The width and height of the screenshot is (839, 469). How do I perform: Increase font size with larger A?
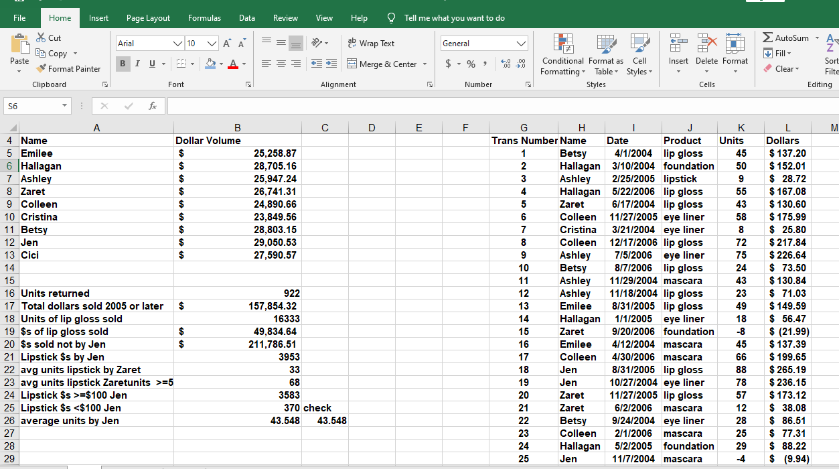228,44
